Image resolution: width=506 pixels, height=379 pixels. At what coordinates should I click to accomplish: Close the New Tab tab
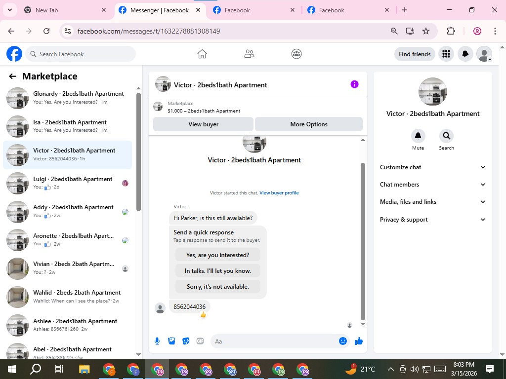104,10
